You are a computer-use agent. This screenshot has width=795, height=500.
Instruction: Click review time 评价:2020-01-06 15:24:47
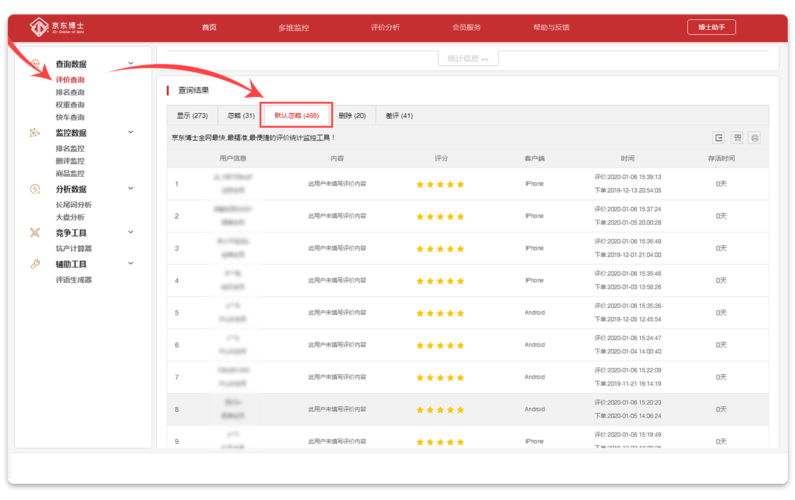pyautogui.click(x=628, y=338)
